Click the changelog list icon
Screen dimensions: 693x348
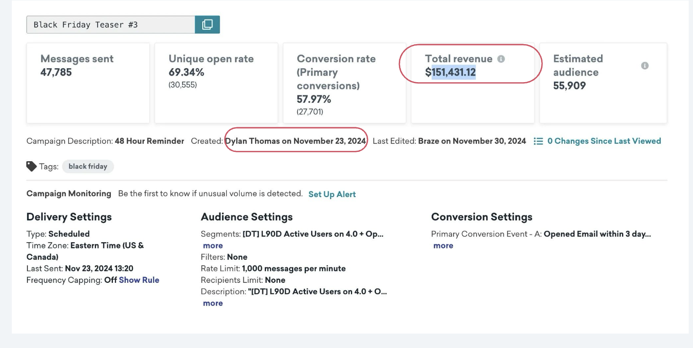coord(538,141)
